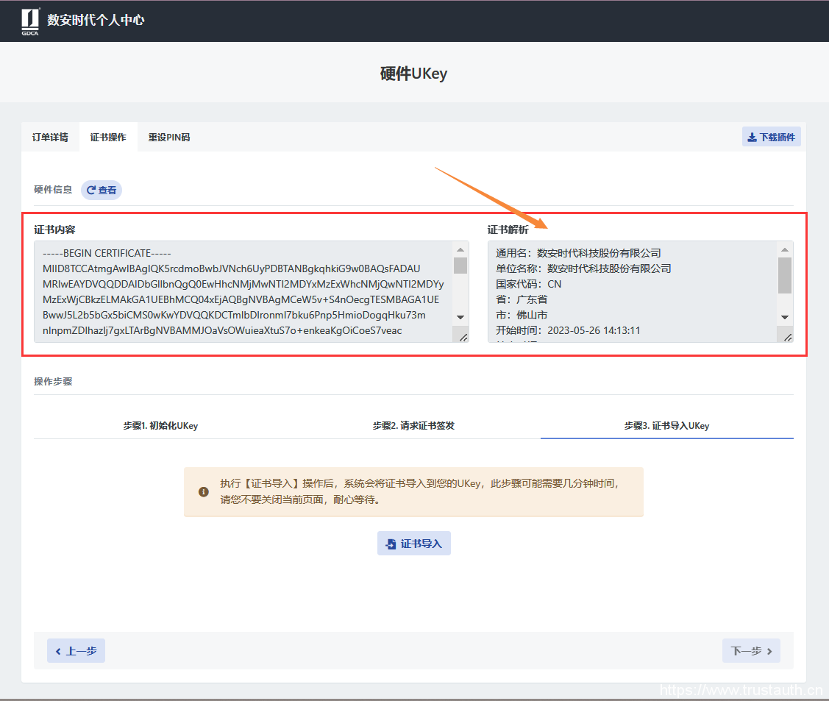Click the 查看 hardware info refresh button
Viewport: 829px width, 701px height.
102,190
